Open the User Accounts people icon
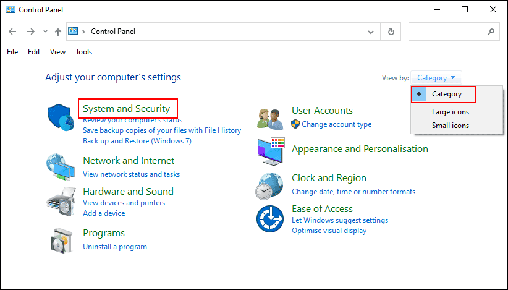Viewport: 508px width, 290px height. click(270, 119)
